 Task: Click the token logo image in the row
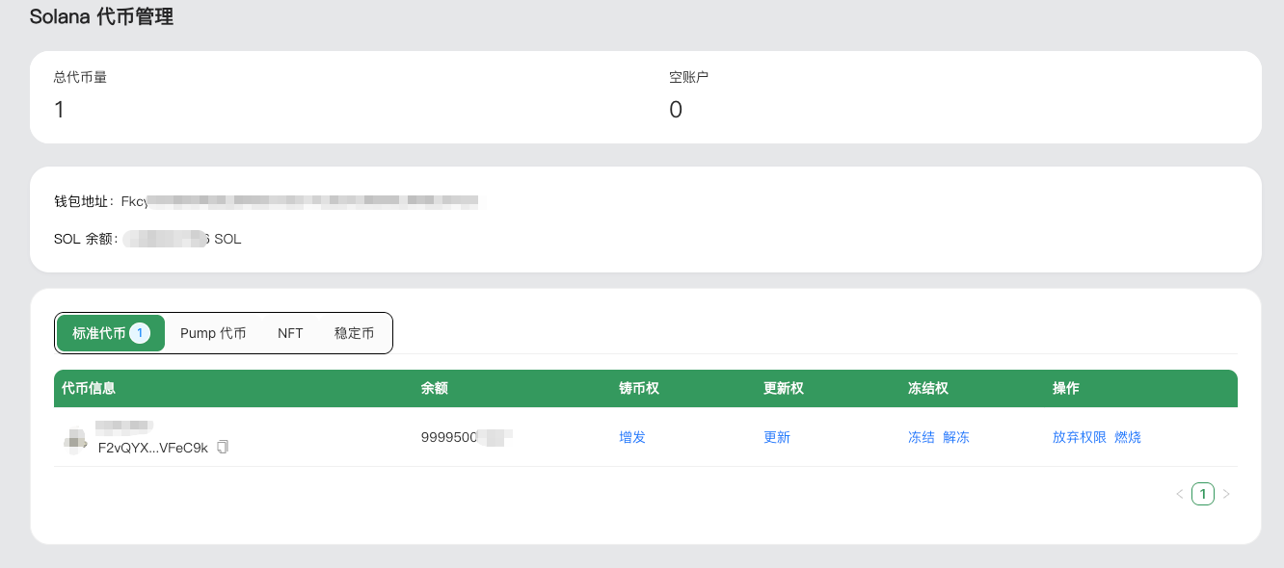click(x=75, y=440)
